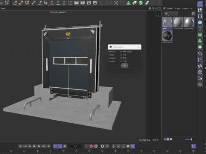Click viewport orbit rotate icon
Viewport: 206px width, 154px height.
tap(157, 8)
